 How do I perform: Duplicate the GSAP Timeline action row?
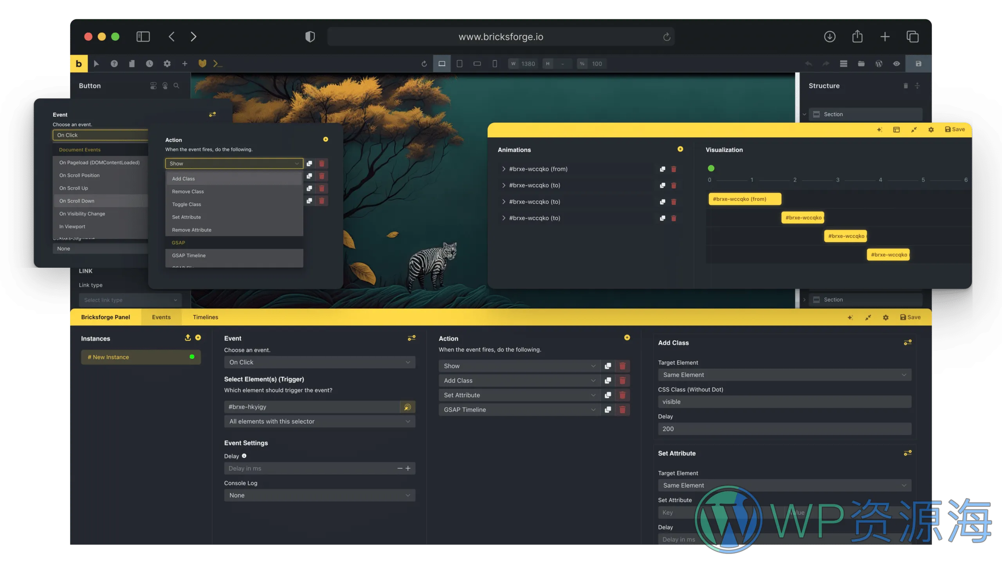[x=608, y=409]
